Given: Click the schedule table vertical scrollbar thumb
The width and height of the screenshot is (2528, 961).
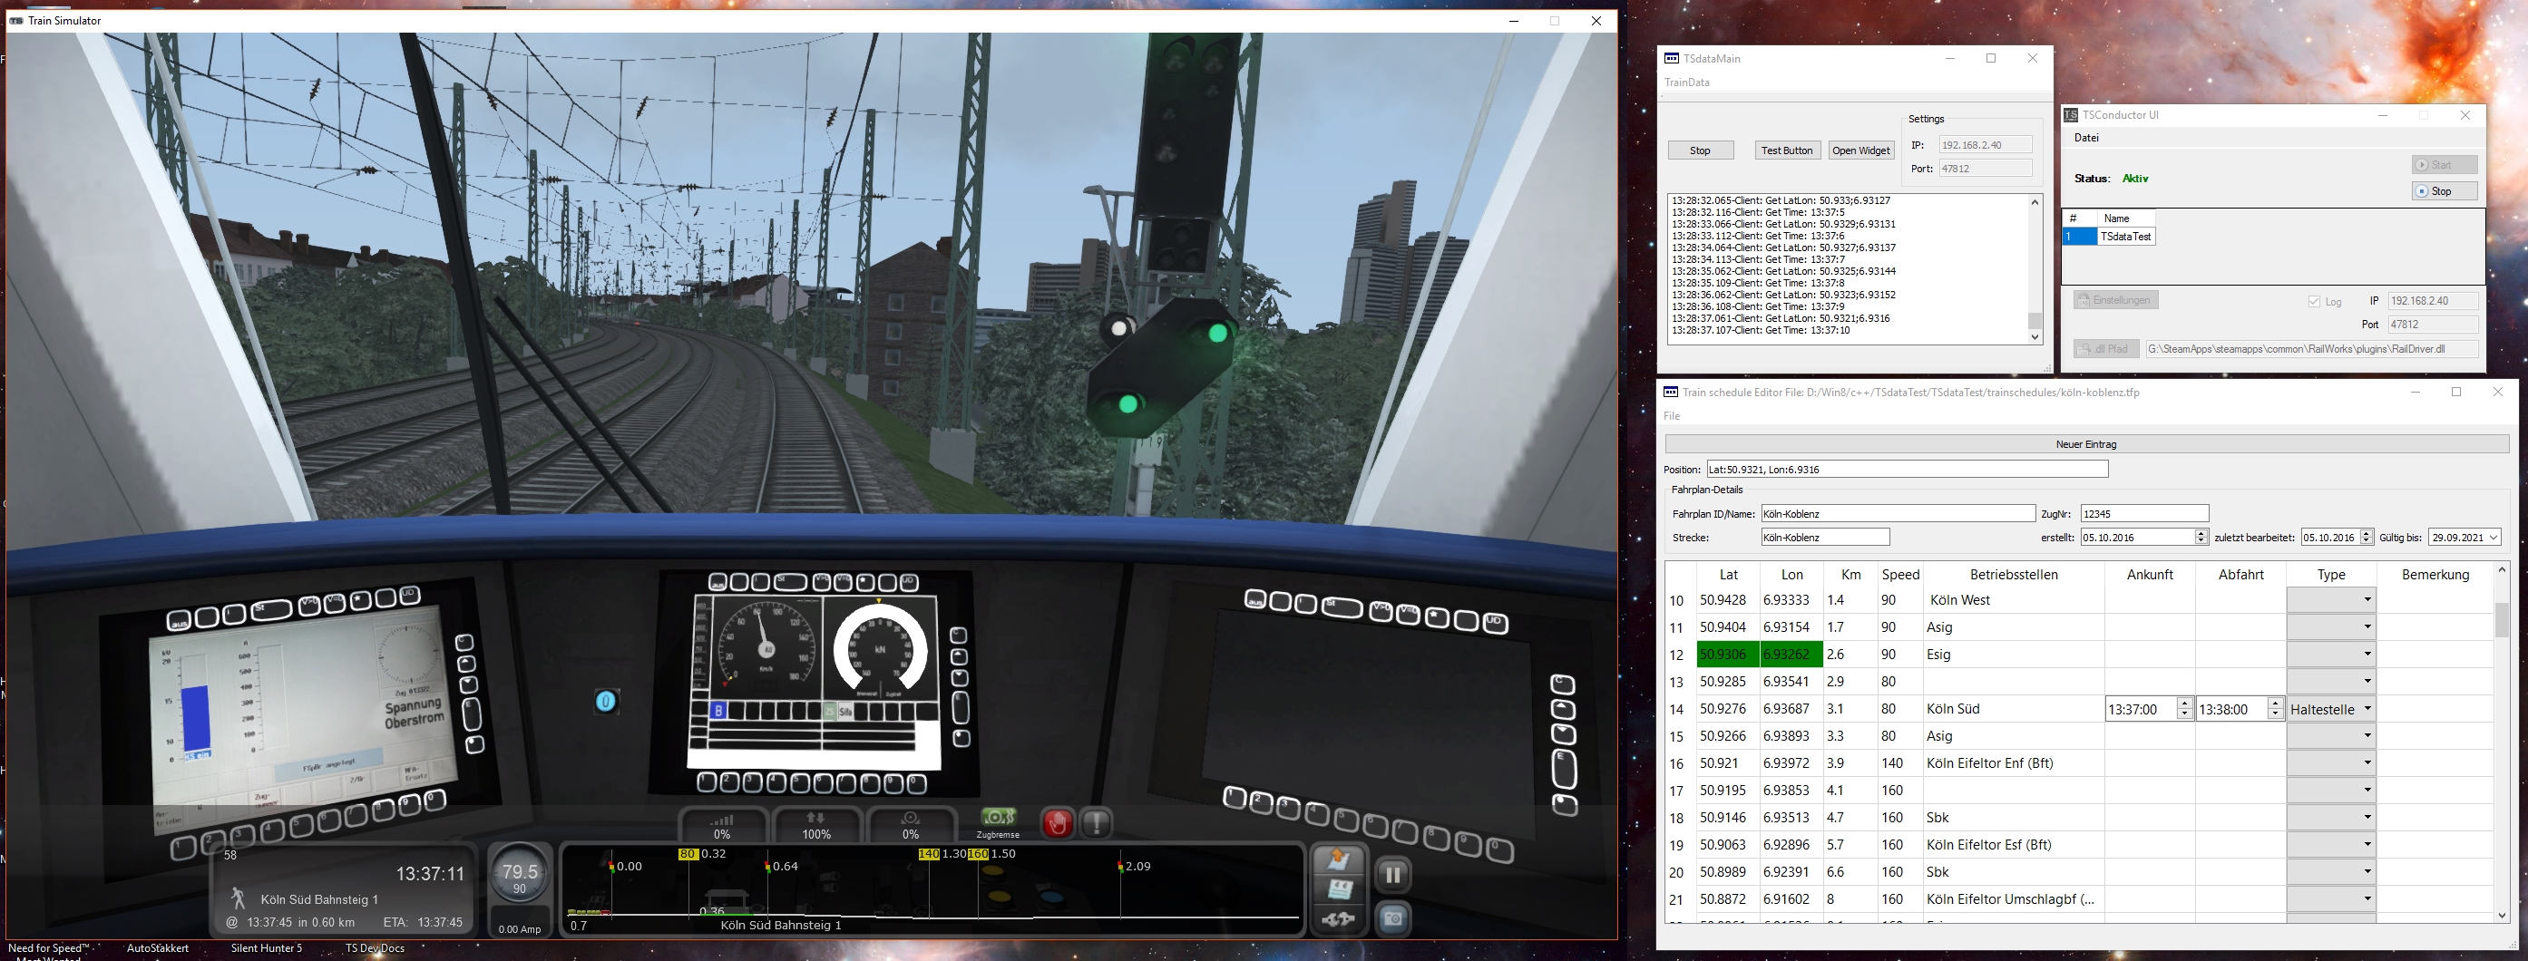Looking at the screenshot, I should click(x=2502, y=620).
